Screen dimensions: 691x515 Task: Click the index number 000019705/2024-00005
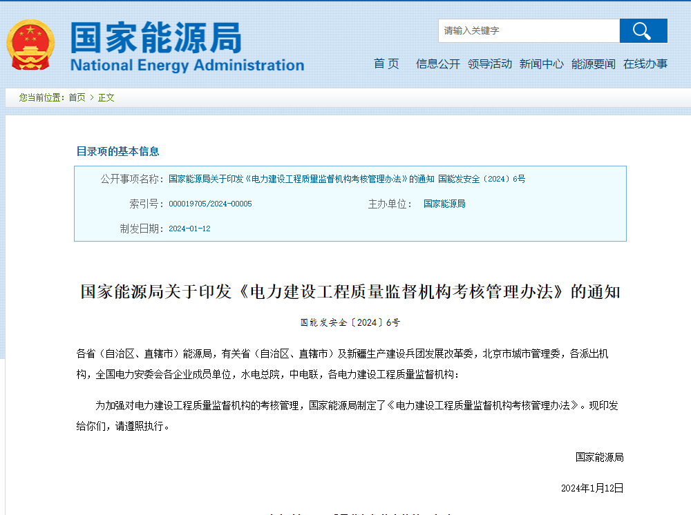pos(210,204)
